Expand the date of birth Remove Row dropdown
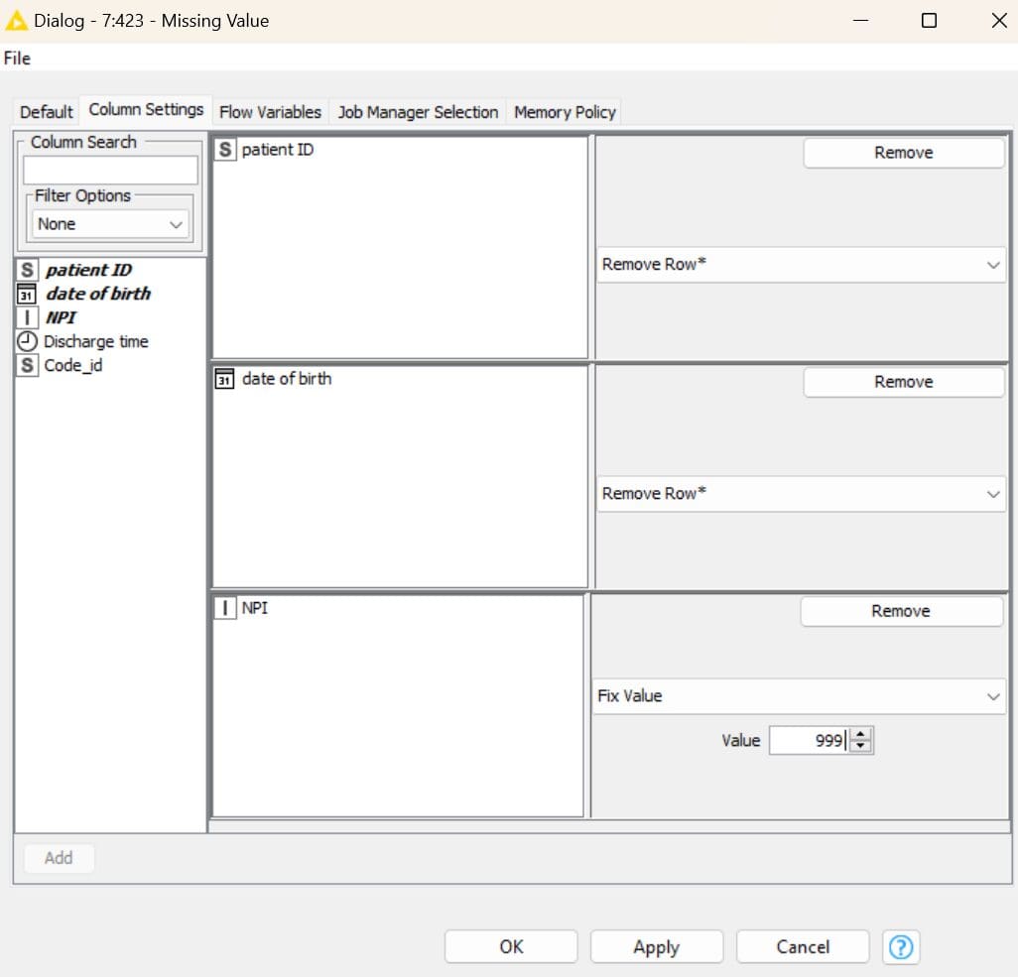Screen dimensions: 1018x977 click(801, 494)
